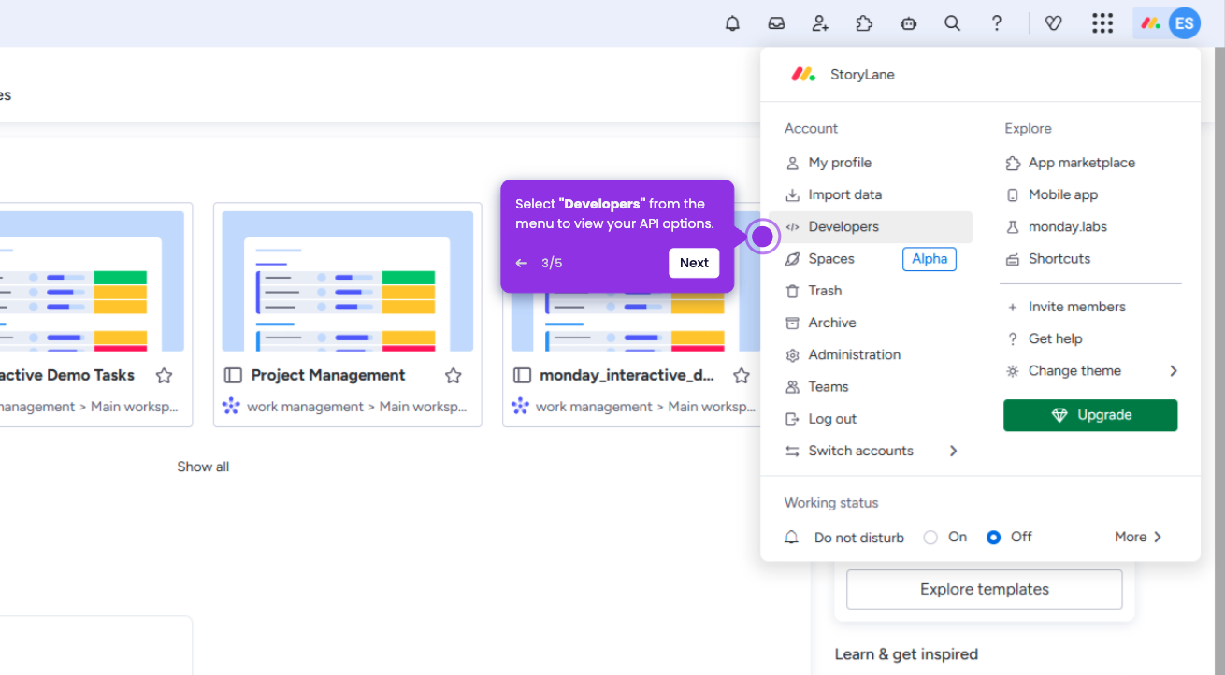Open the Project Management board thumbnail

coord(348,281)
